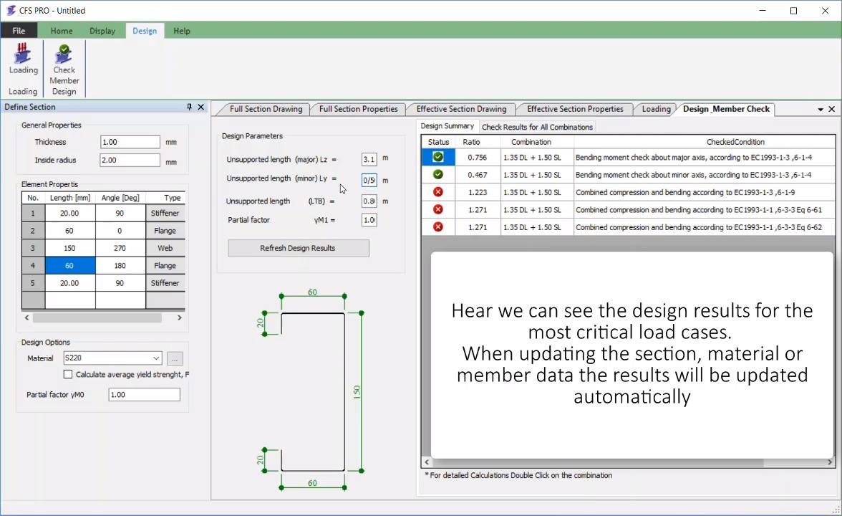Open Effective Section Properties tab
The width and height of the screenshot is (842, 516).
(575, 109)
